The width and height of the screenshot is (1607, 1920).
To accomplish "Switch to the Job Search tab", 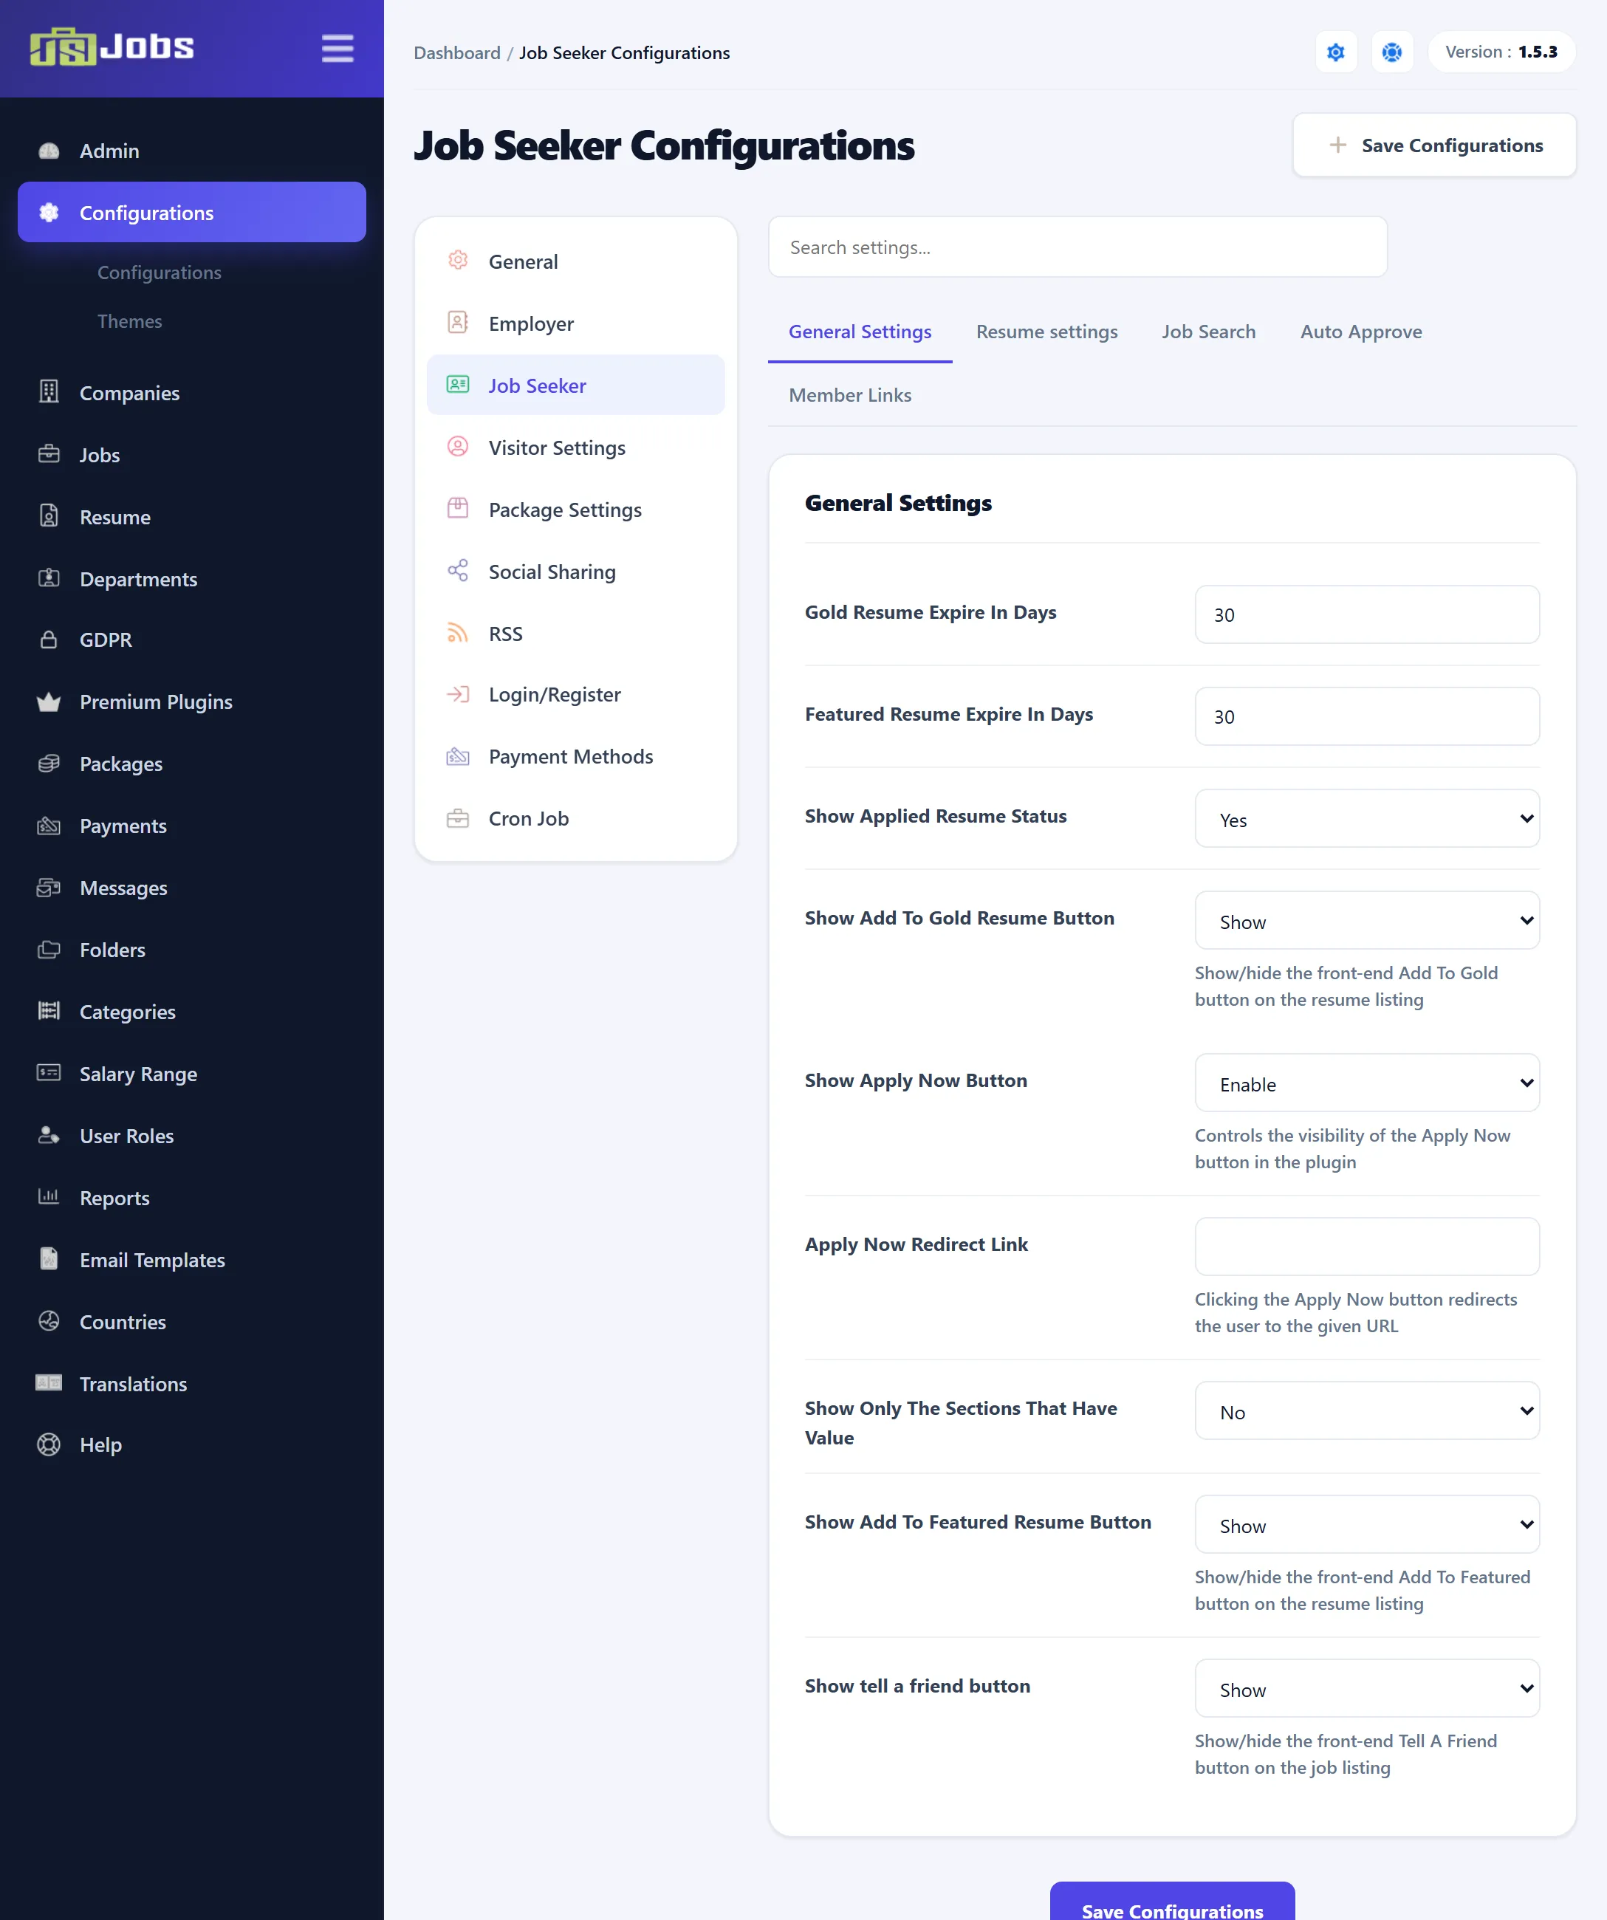I will pyautogui.click(x=1208, y=332).
